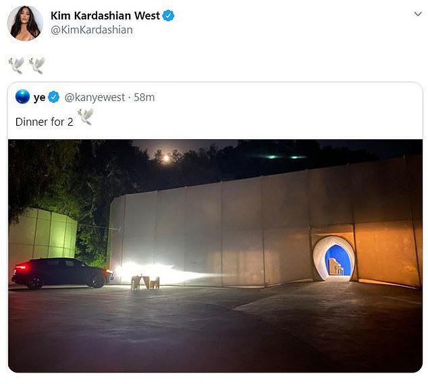Click the 'Dinner for 2' tweet text

click(45, 122)
